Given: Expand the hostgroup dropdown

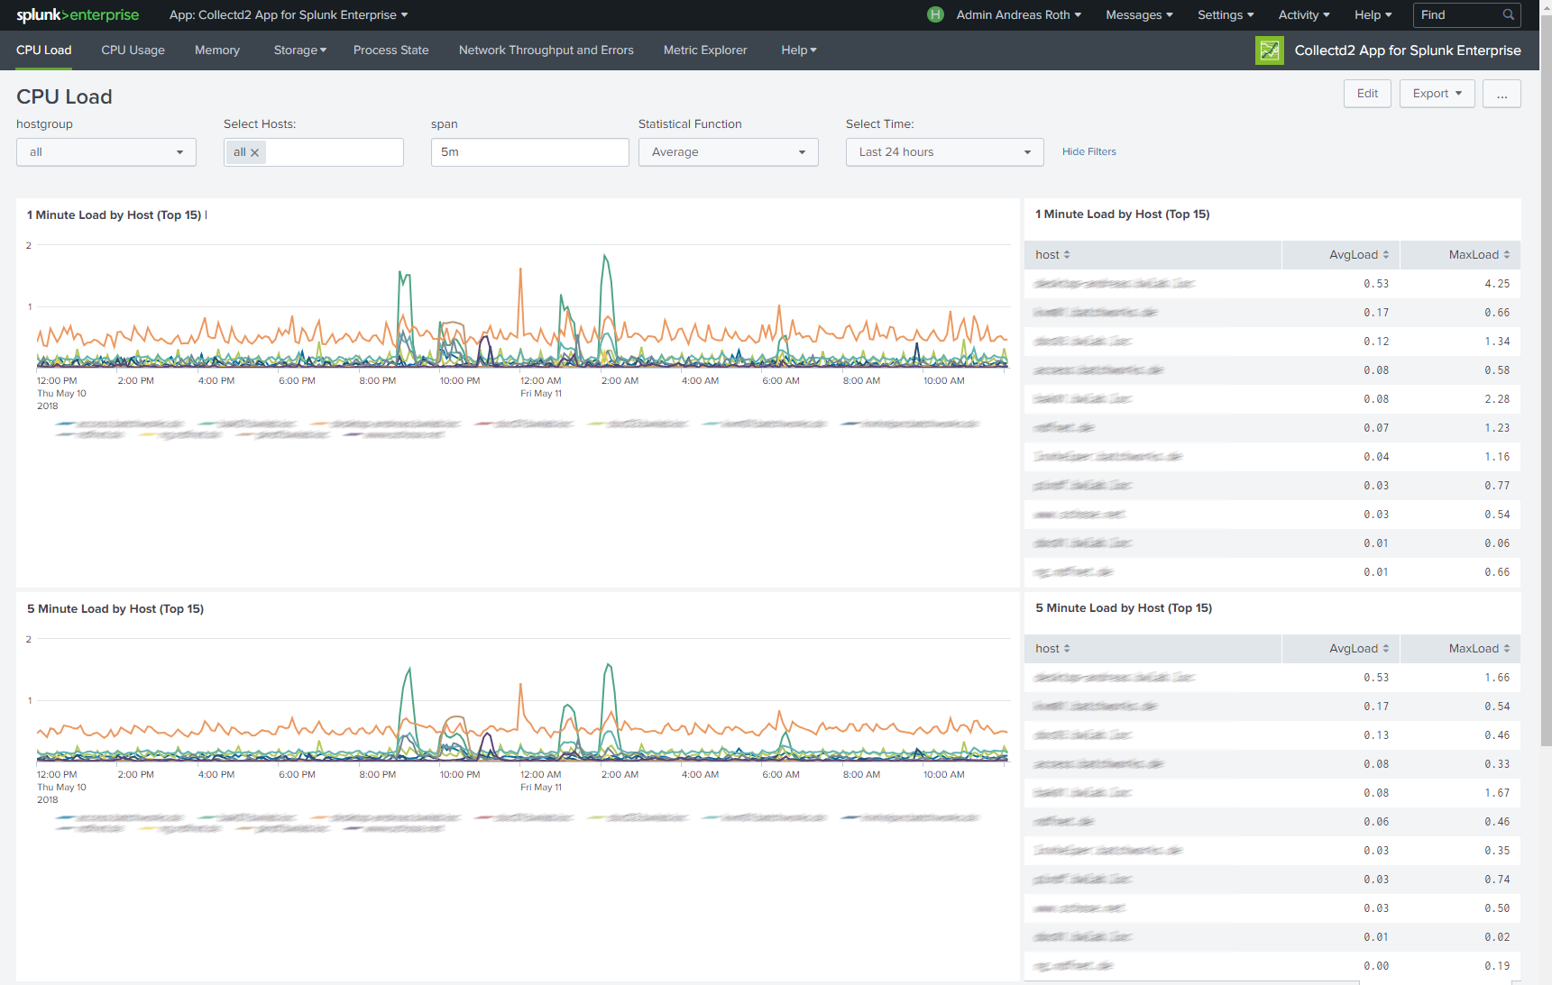Looking at the screenshot, I should (x=106, y=152).
